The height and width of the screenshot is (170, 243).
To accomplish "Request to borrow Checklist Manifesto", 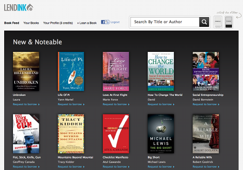I will tap(116, 167).
